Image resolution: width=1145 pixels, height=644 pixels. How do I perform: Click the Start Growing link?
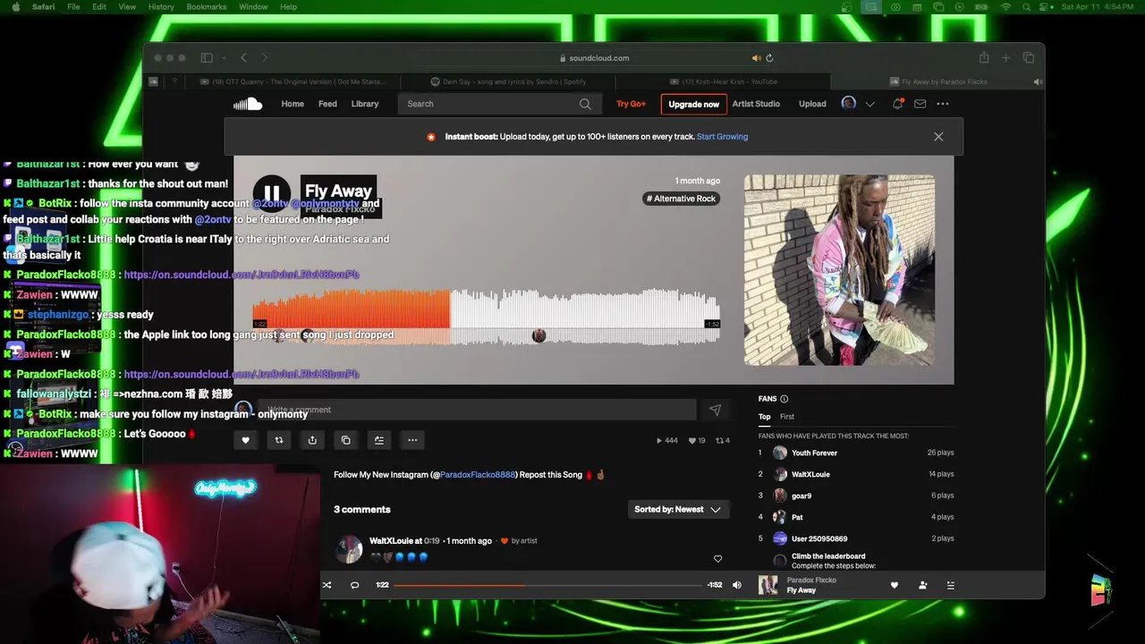click(x=722, y=137)
